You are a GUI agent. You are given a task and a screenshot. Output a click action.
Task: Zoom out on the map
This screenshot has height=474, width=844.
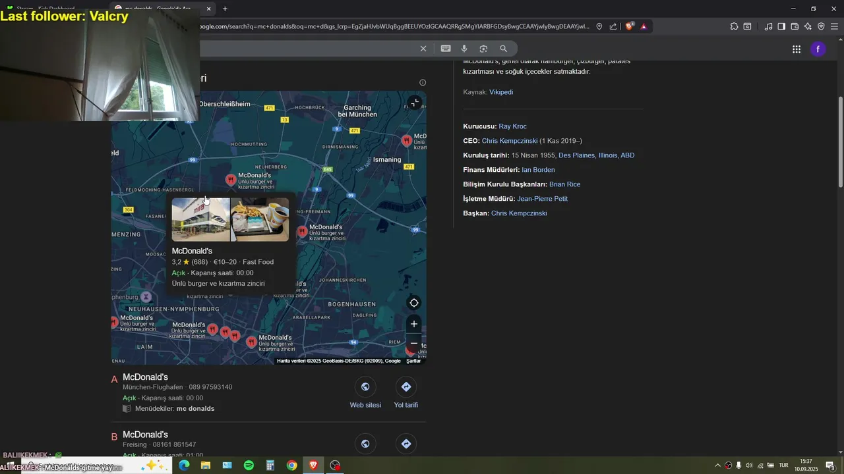click(414, 343)
